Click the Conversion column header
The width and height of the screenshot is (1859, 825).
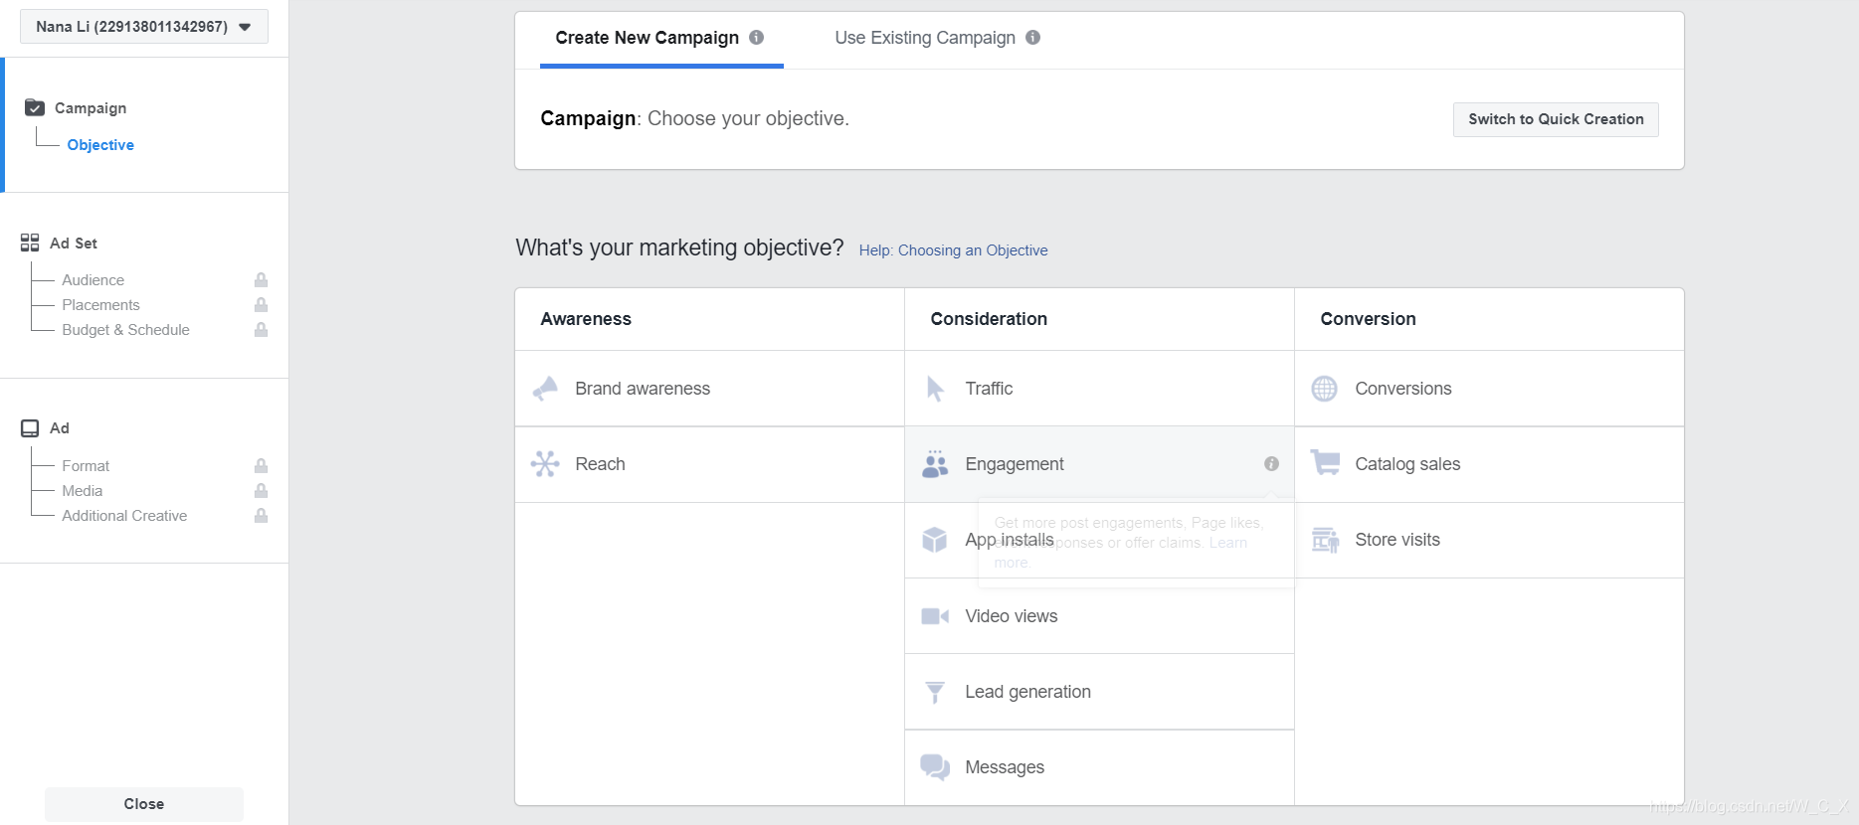tap(1368, 319)
